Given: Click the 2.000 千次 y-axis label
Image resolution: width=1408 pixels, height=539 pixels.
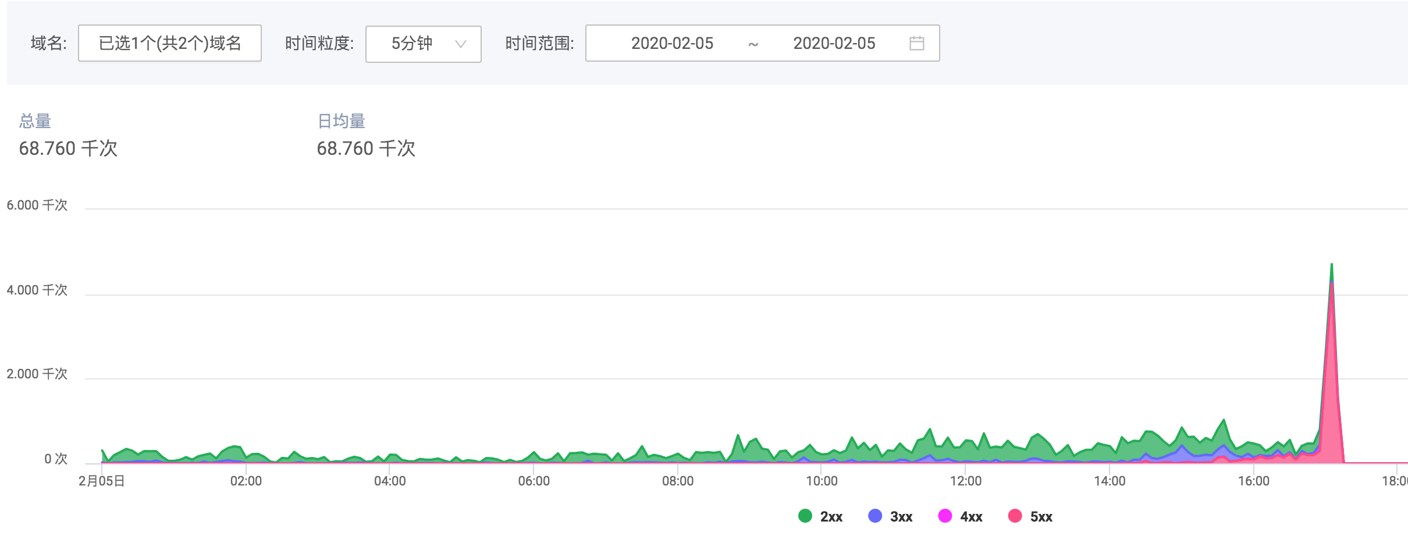Looking at the screenshot, I should (x=37, y=374).
